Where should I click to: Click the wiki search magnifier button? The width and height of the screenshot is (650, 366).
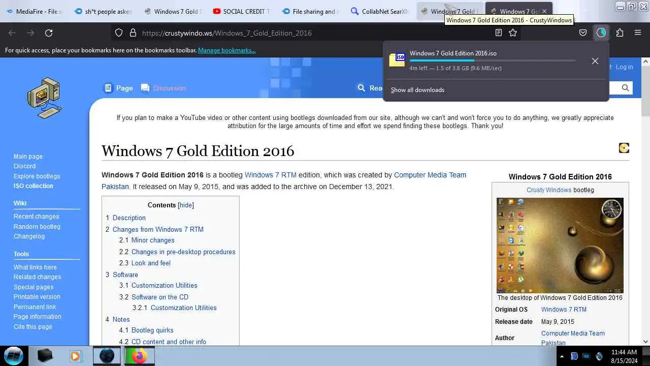(x=626, y=88)
